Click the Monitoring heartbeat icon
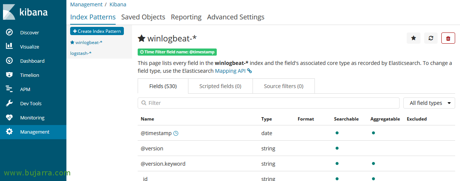 tap(9, 118)
